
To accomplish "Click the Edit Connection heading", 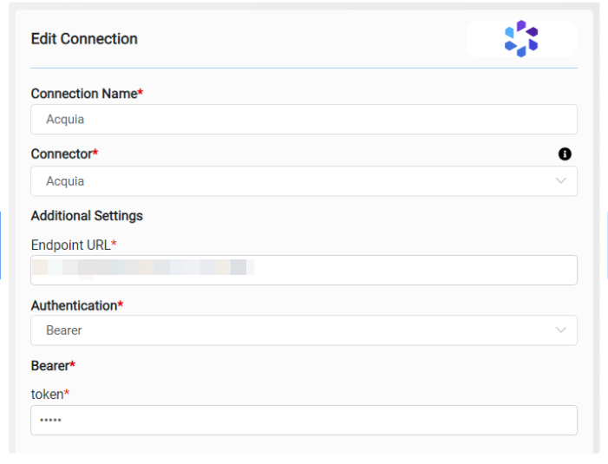I will click(84, 39).
